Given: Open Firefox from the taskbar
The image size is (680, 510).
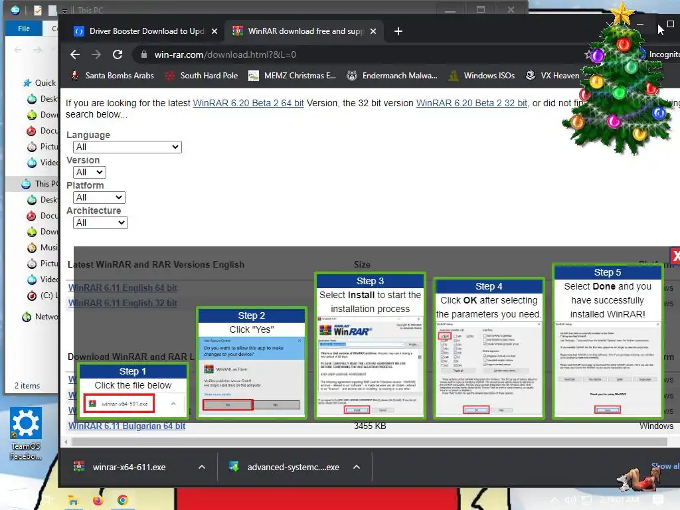Looking at the screenshot, I should point(98,501).
